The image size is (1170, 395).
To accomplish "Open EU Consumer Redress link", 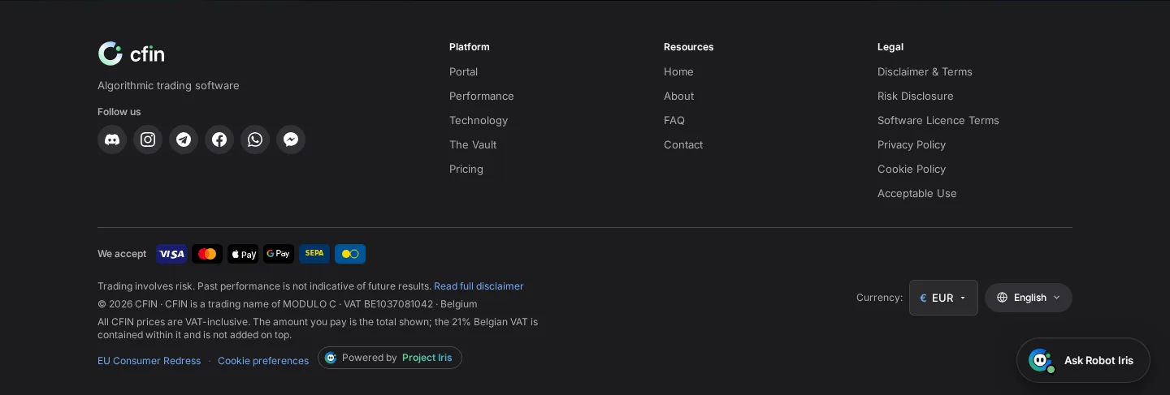I will click(149, 361).
